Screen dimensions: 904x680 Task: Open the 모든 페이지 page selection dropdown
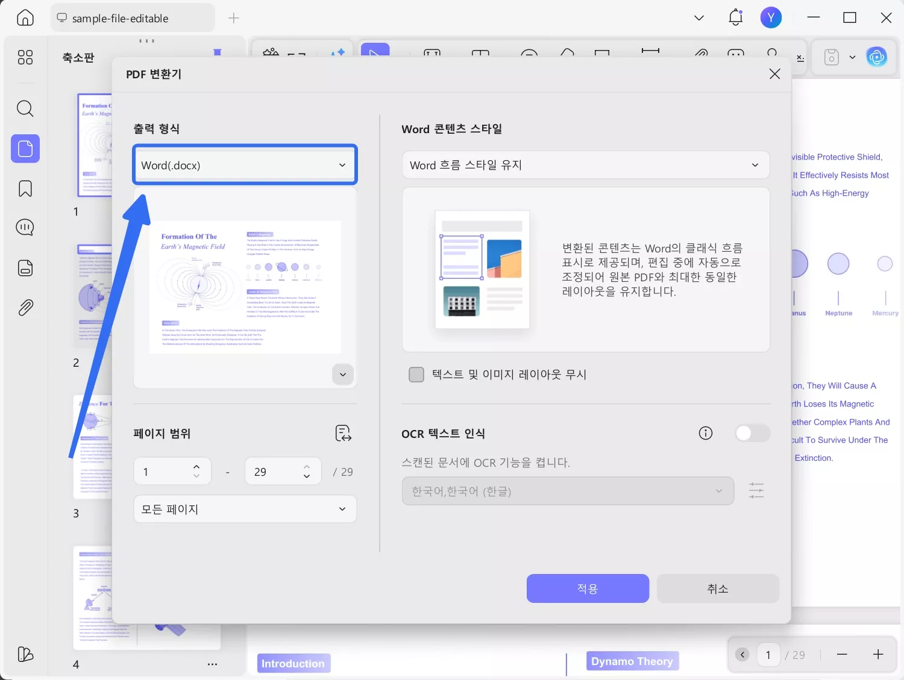click(x=244, y=509)
